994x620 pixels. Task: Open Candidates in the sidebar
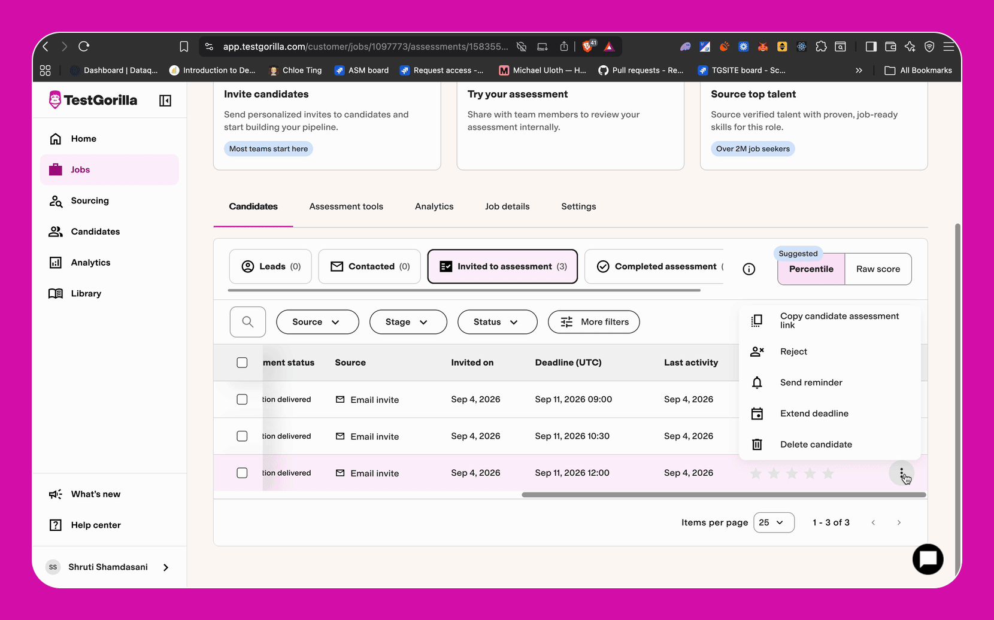point(110,232)
